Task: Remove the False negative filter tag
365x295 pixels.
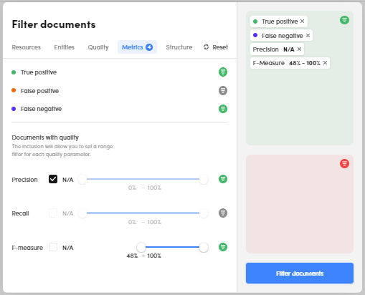Action: [x=308, y=36]
